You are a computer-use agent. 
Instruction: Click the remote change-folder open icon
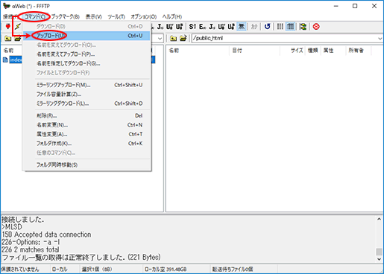click(x=183, y=38)
